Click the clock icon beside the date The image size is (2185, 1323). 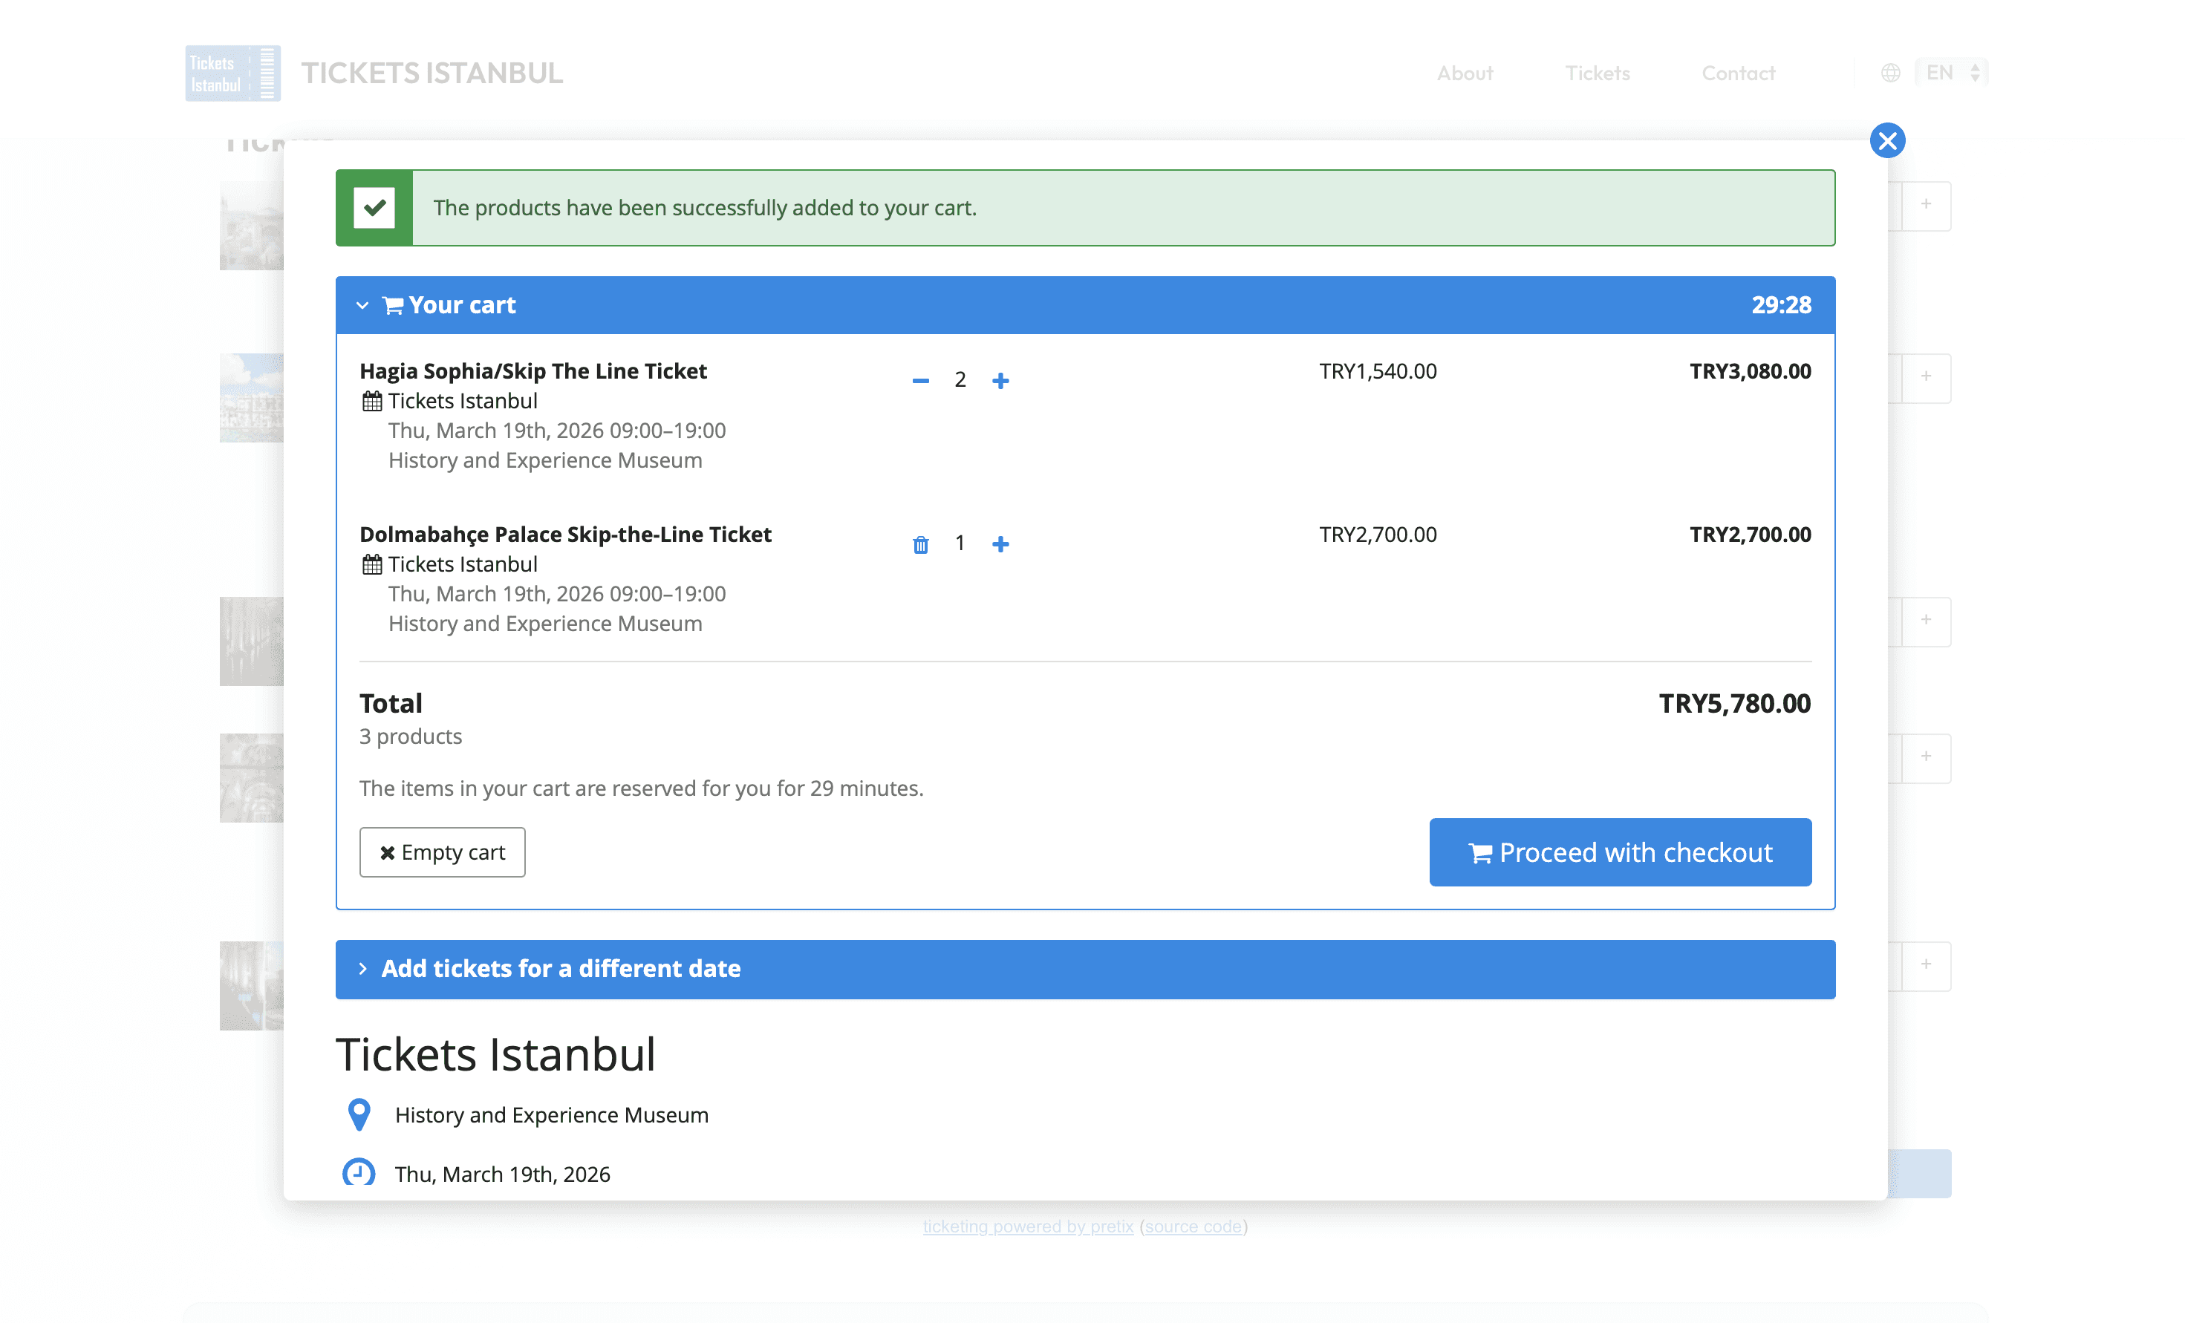coord(359,1173)
